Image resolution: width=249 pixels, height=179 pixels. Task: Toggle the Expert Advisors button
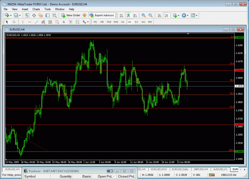102,15
